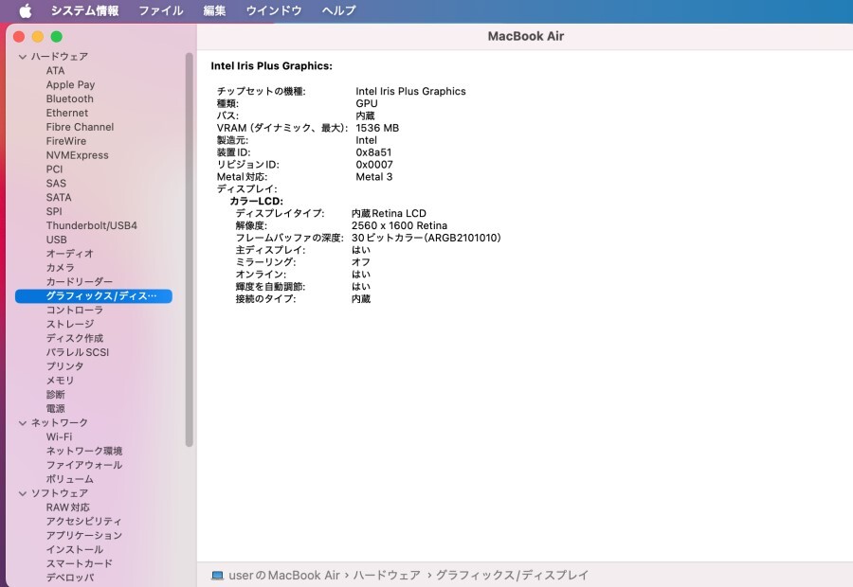
Task: Click the 内蔵Retina LCD display type value
Action: [389, 214]
